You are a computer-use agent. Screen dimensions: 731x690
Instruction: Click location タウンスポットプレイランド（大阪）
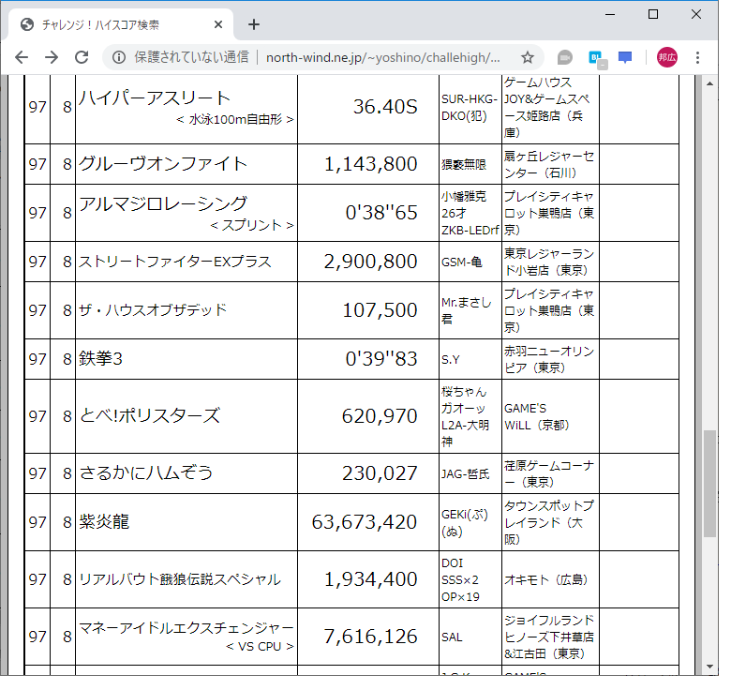click(x=549, y=522)
